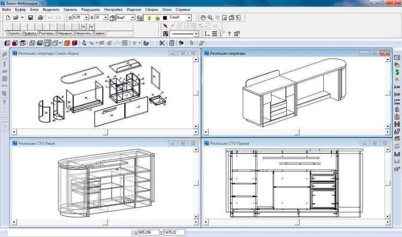Click the Save floppy disk icon
Screen dimensions: 402x237
point(30,17)
